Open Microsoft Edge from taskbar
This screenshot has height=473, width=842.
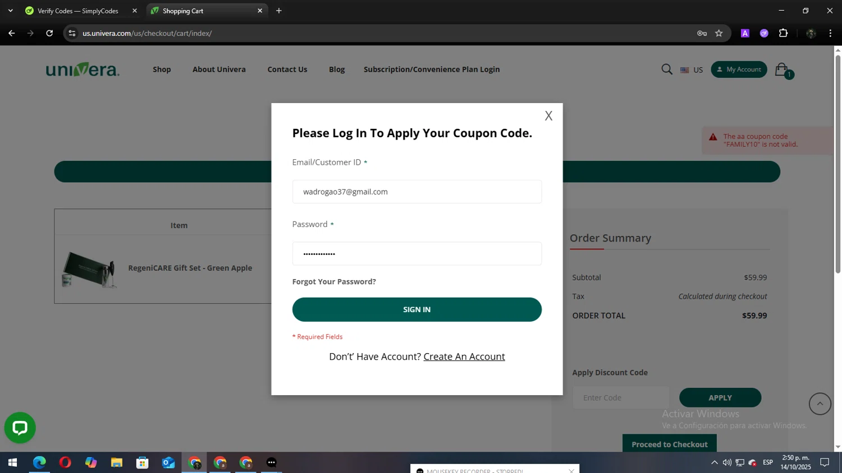[x=39, y=462]
